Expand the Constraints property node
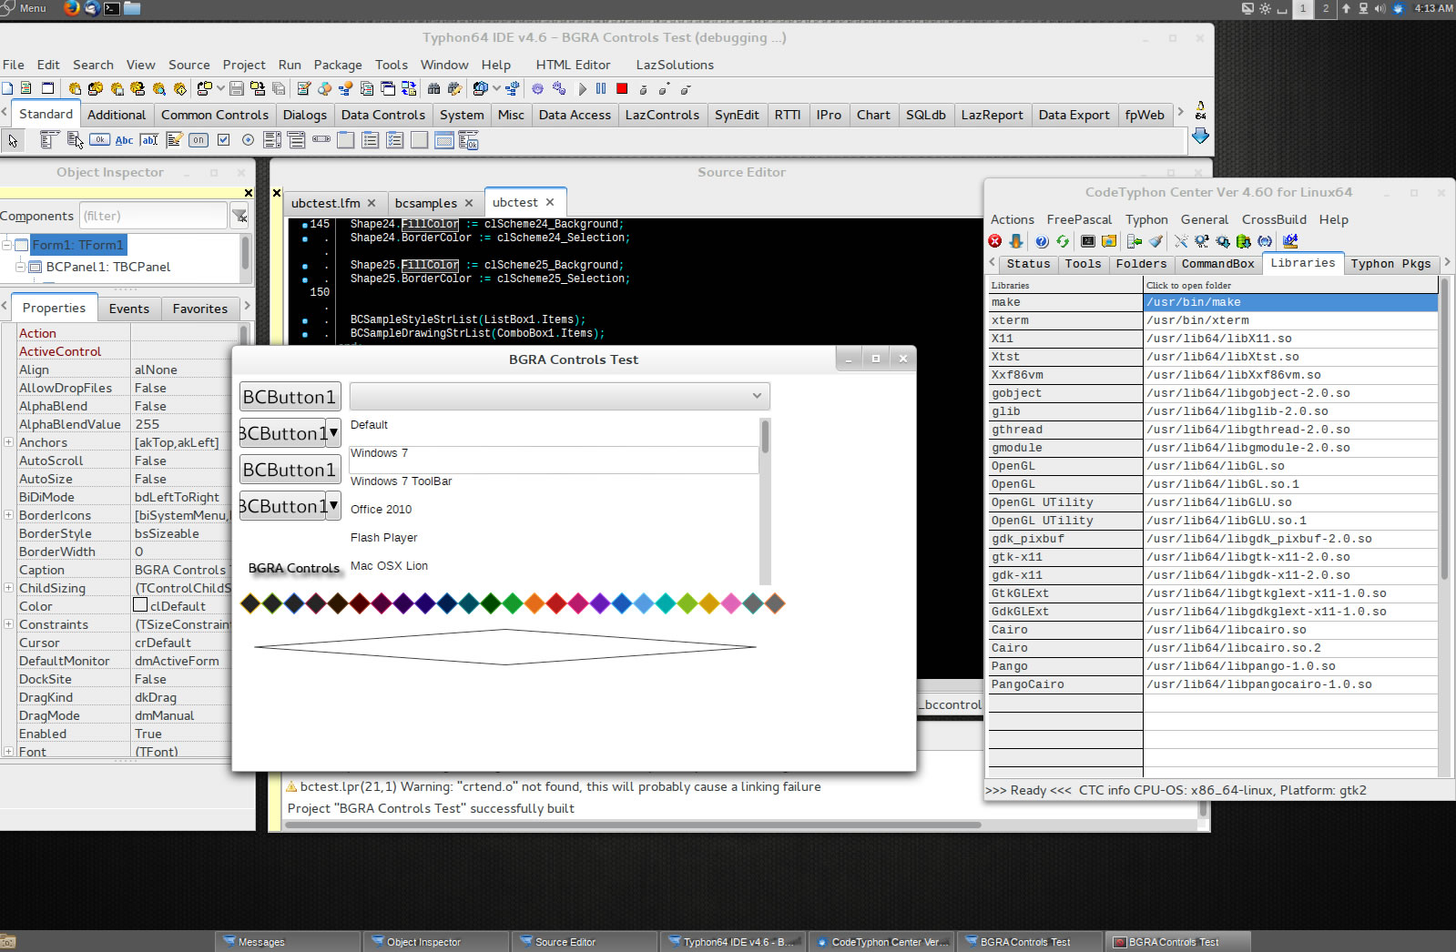This screenshot has width=1456, height=952. 8,624
